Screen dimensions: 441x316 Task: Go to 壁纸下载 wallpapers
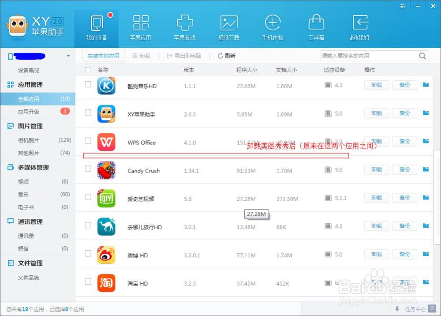[228, 28]
